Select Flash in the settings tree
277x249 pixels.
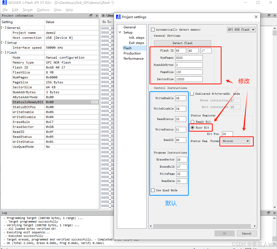coord(127,48)
